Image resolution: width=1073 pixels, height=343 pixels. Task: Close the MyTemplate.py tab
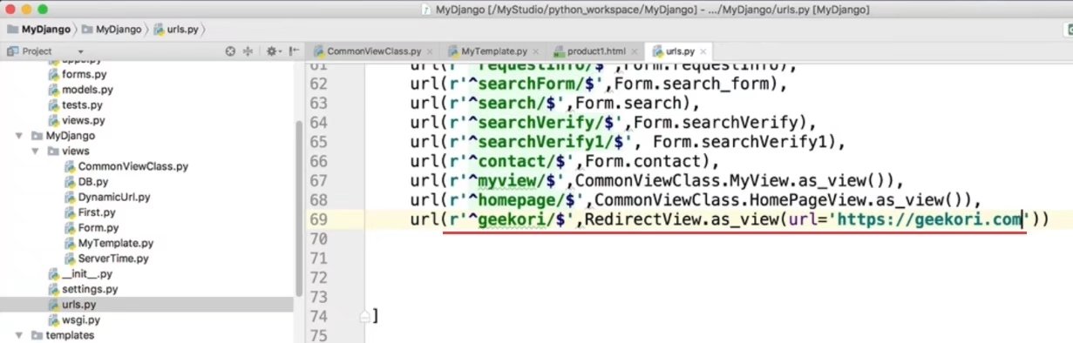(537, 51)
